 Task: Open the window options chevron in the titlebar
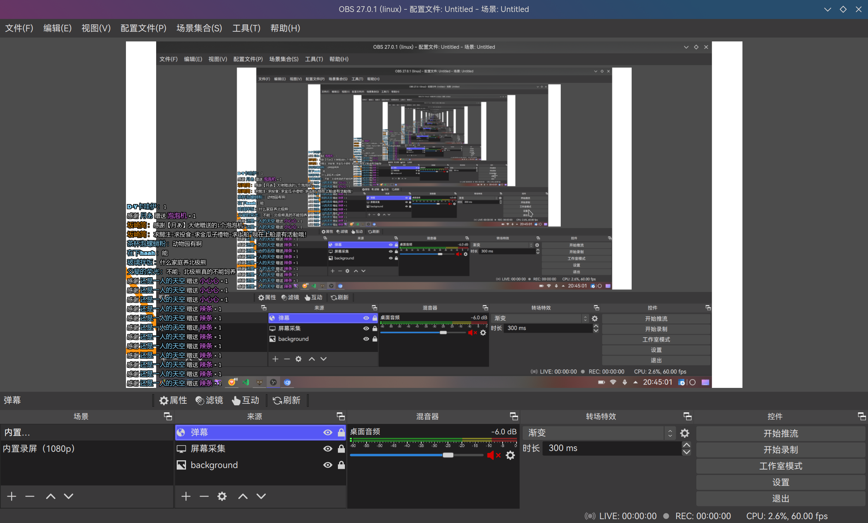[827, 9]
